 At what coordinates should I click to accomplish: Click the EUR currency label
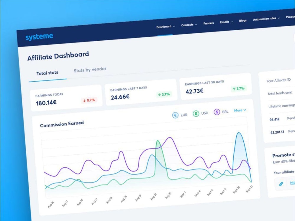tap(184, 115)
